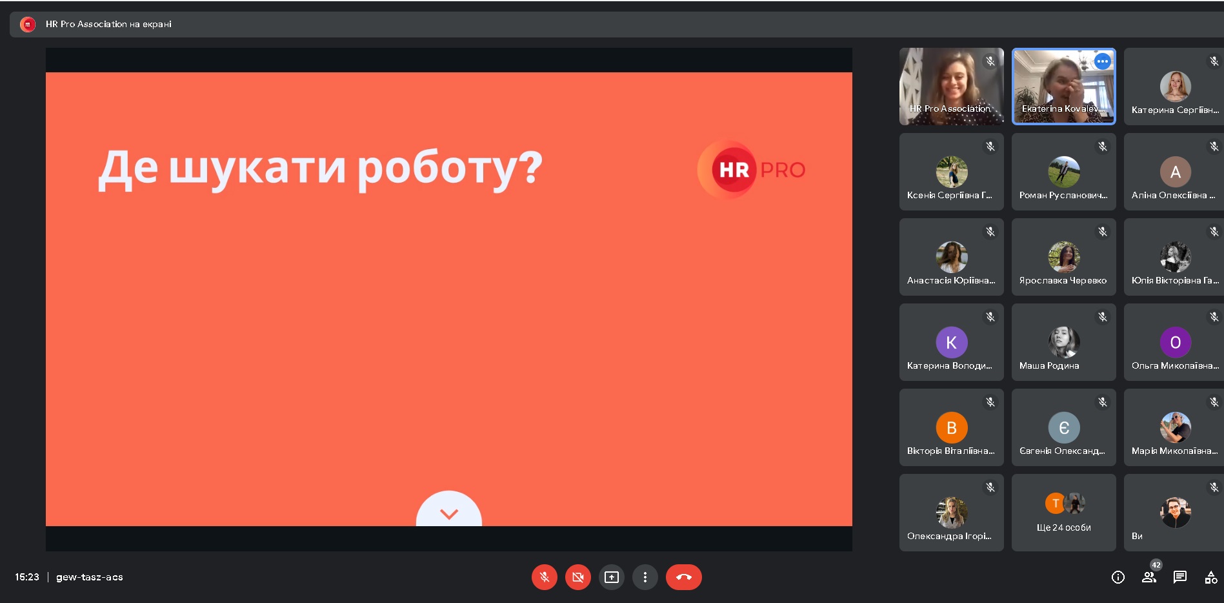Open options on the Ekaterina Kovalev tile
The height and width of the screenshot is (603, 1224).
(1102, 61)
